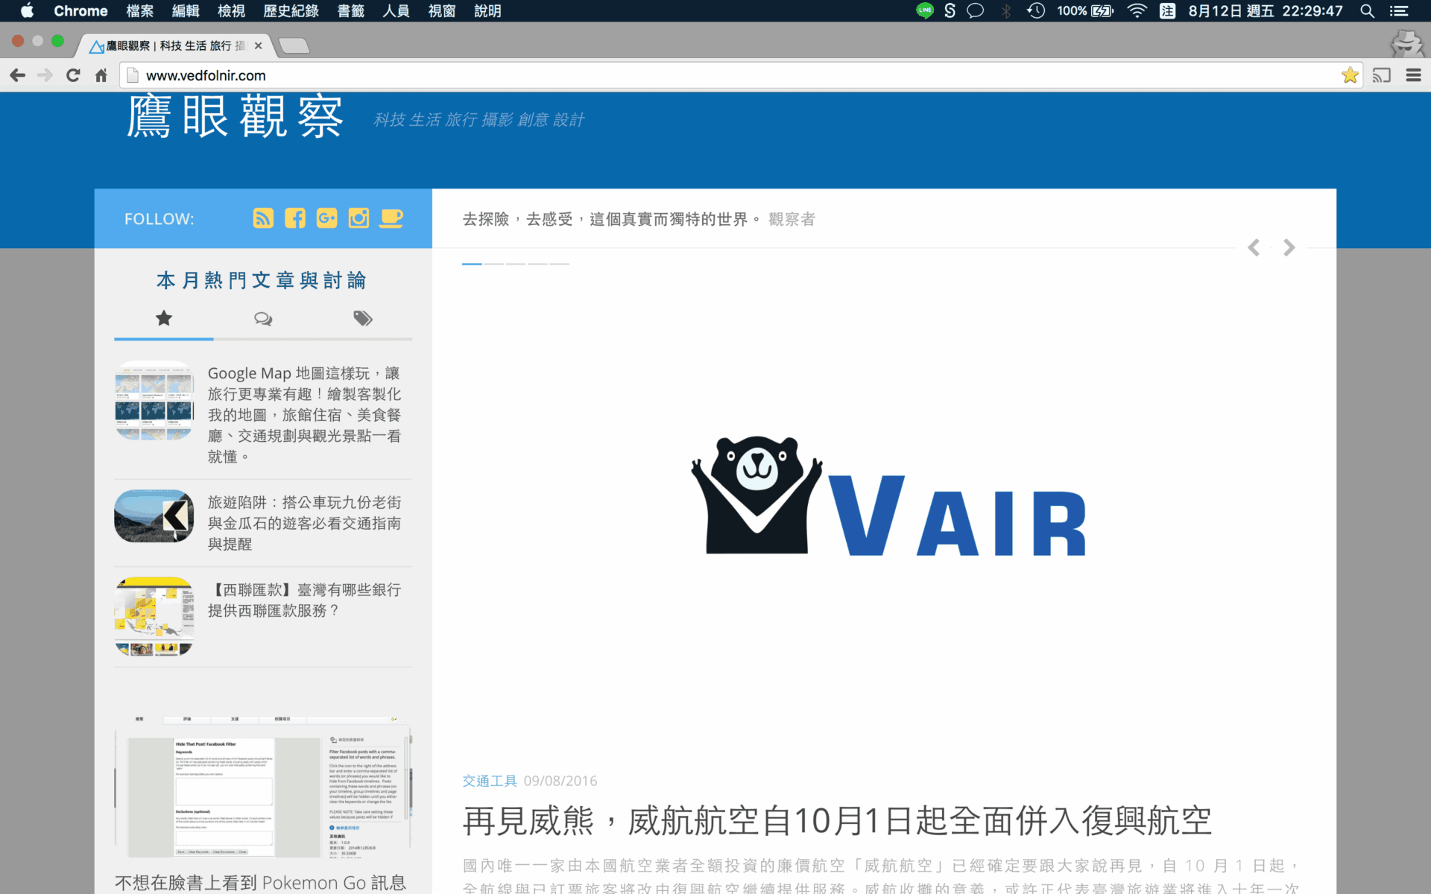Open the RSS feed icon
Viewport: 1431px width, 894px height.
tap(263, 218)
